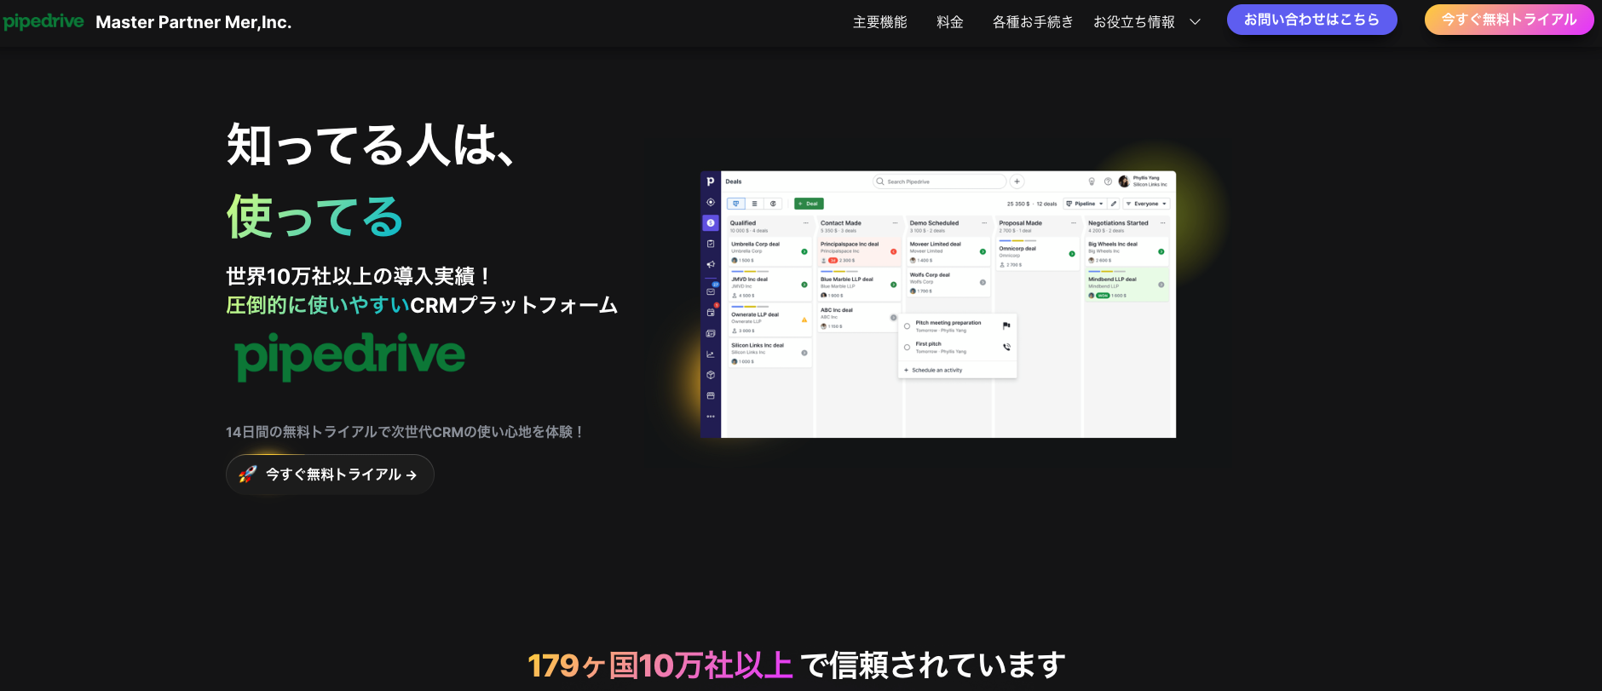Screen dimensions: 1602x691
Task: Click the Pipedrive P logo in the app sidebar
Action: [711, 181]
